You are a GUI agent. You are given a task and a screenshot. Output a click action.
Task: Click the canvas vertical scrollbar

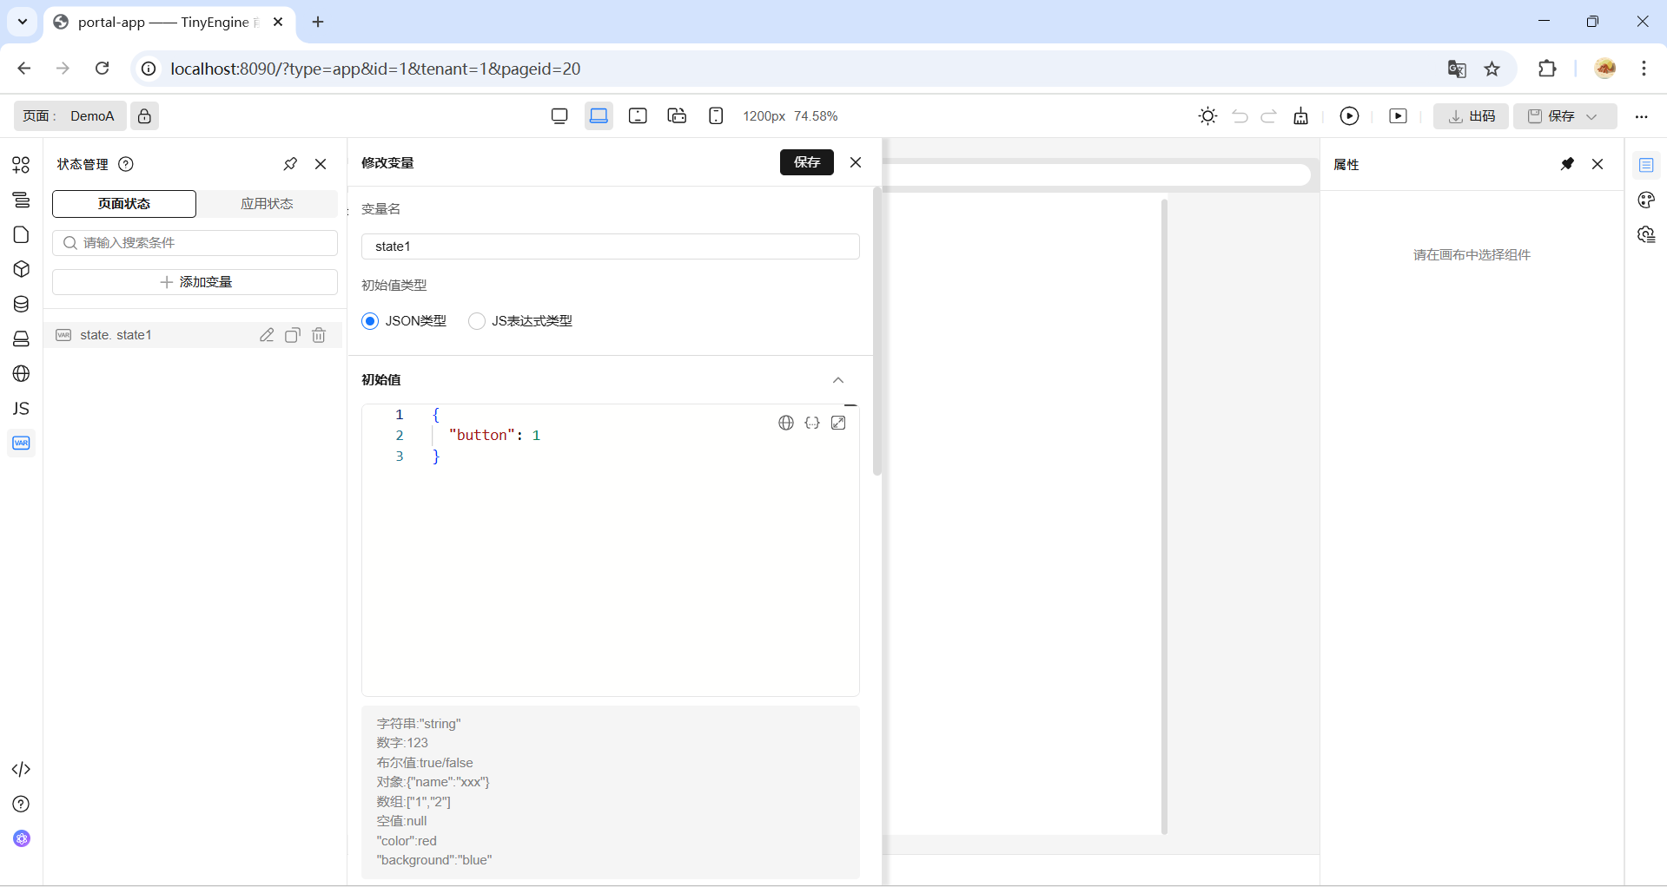pyautogui.click(x=1164, y=516)
